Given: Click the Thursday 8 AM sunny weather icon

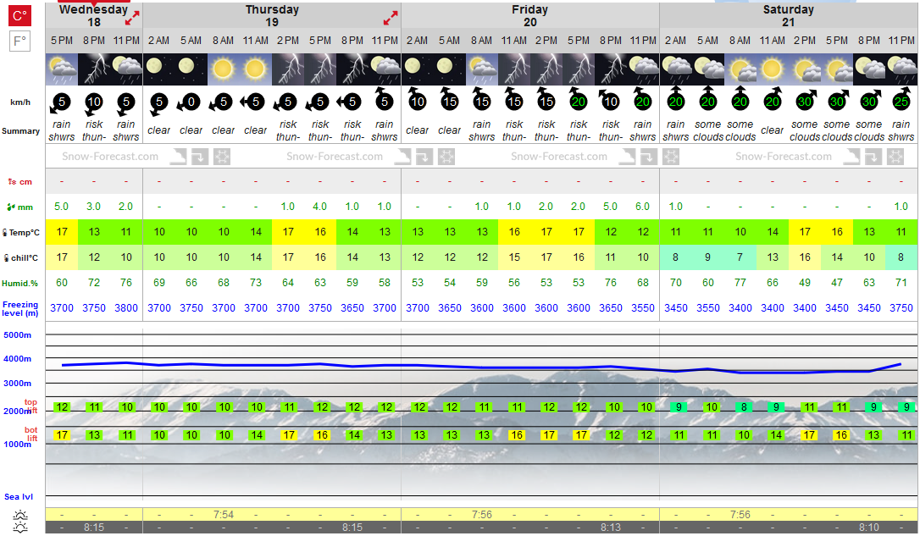Looking at the screenshot, I should click(x=223, y=69).
